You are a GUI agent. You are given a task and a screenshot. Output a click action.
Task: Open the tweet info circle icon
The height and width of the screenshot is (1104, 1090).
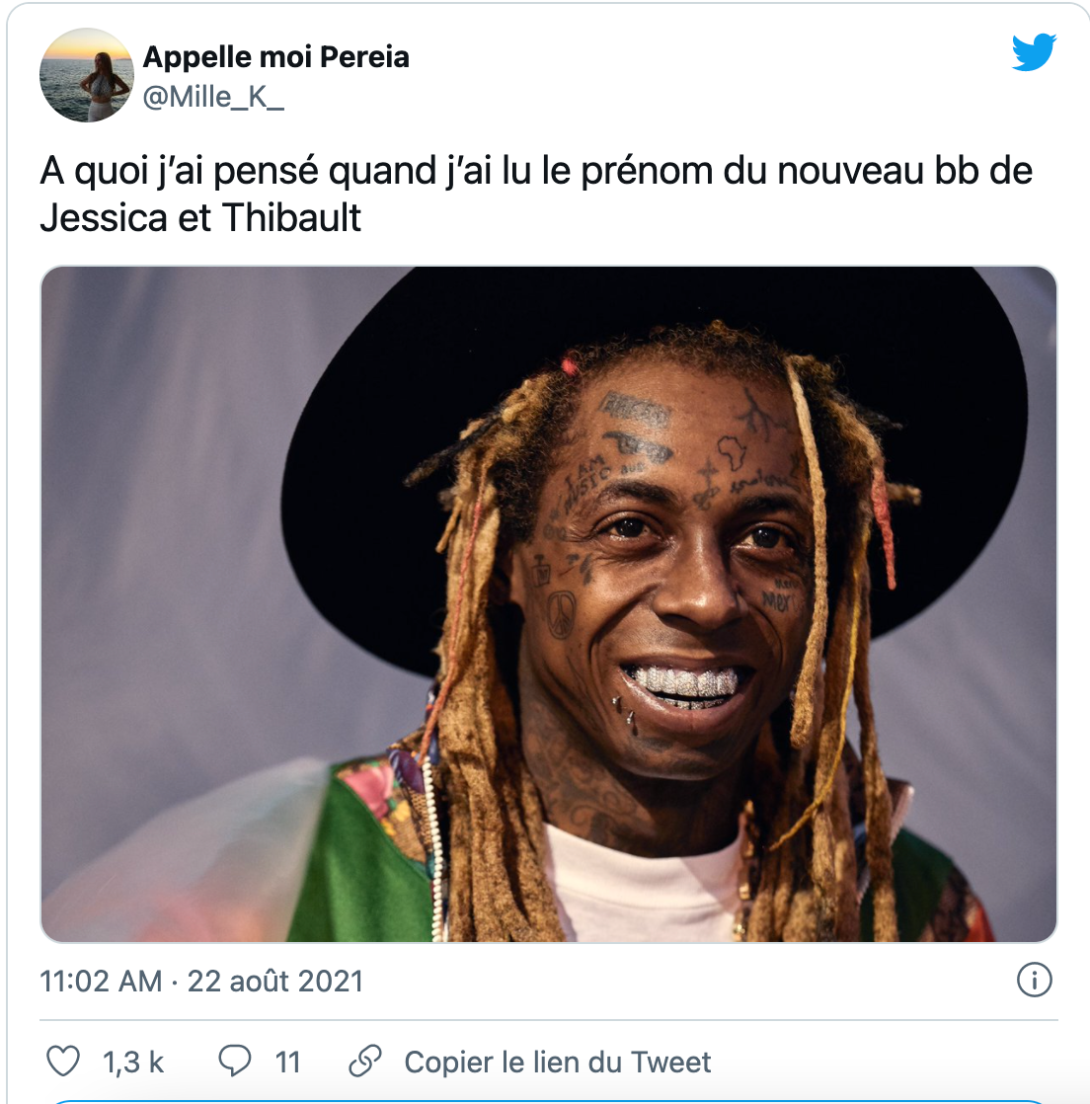[x=1035, y=981]
